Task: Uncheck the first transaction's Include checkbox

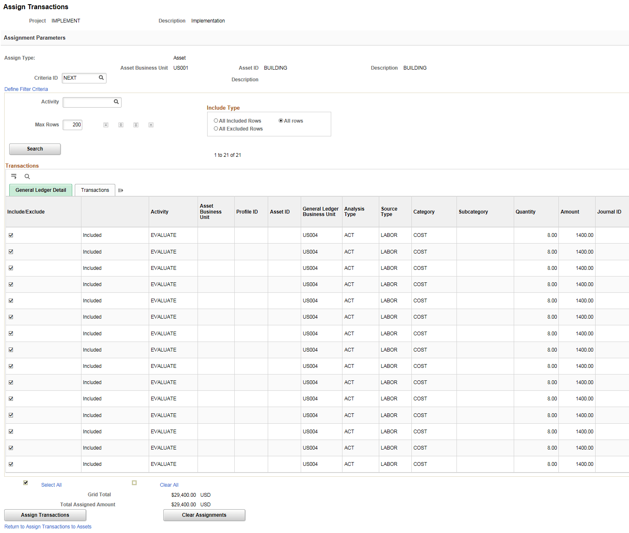Action: 11,235
